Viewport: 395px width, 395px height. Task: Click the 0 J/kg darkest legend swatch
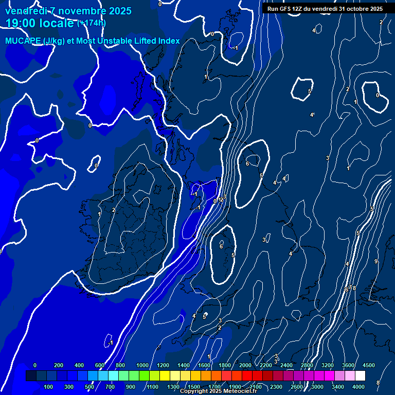coord(31,376)
